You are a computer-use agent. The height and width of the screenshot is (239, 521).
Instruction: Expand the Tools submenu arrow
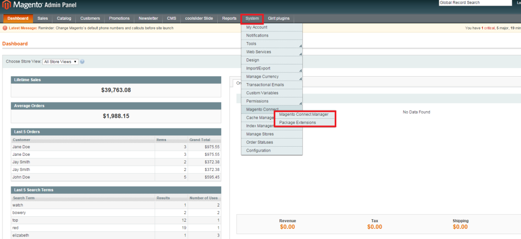pos(300,45)
